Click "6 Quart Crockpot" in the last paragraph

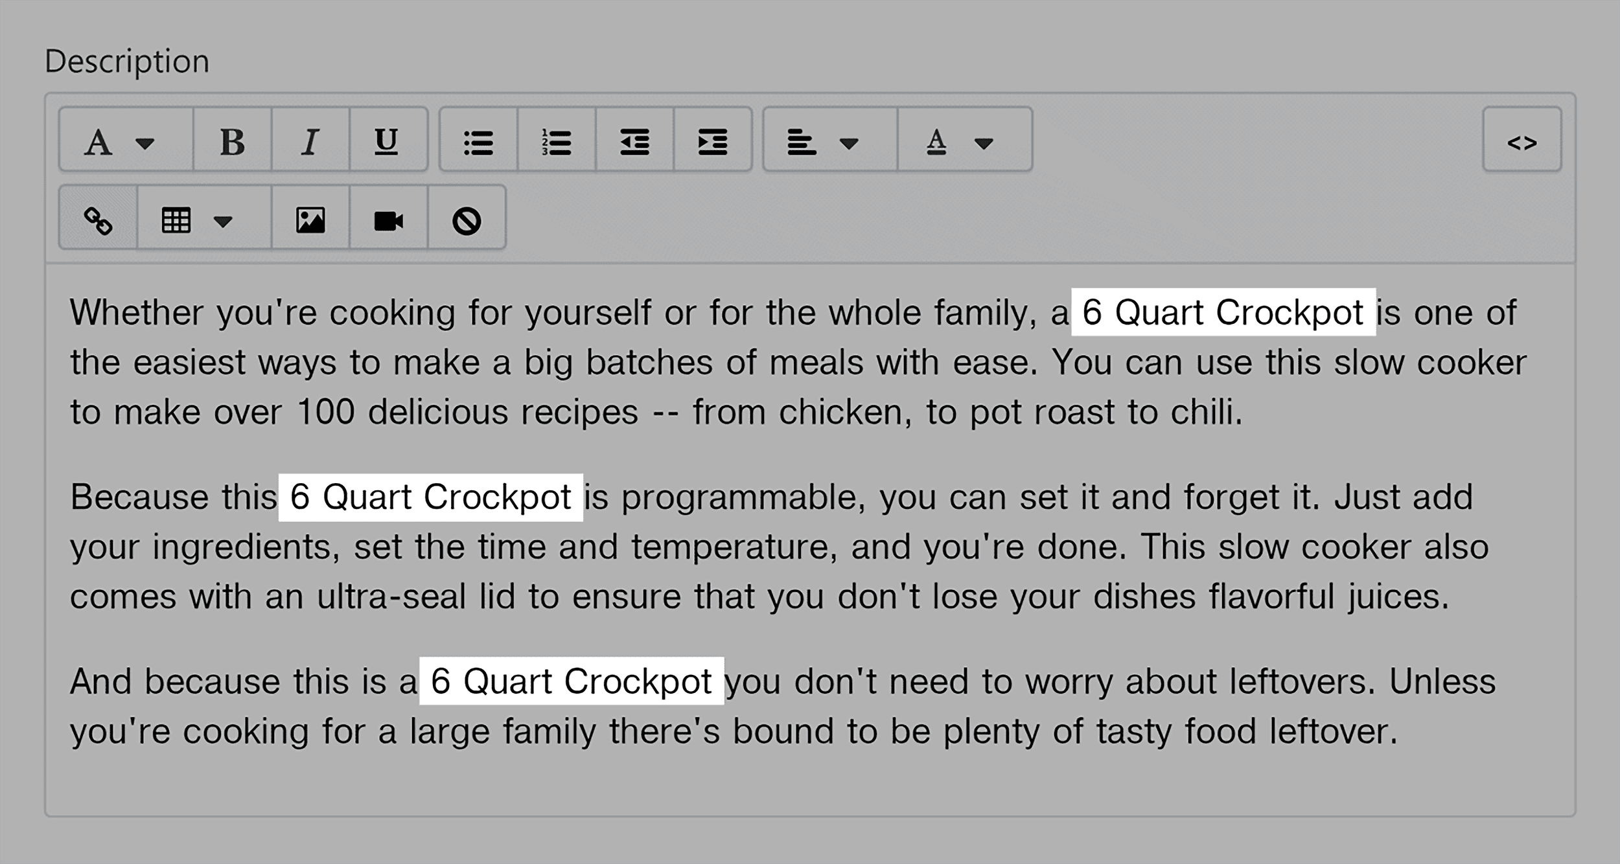pyautogui.click(x=571, y=681)
